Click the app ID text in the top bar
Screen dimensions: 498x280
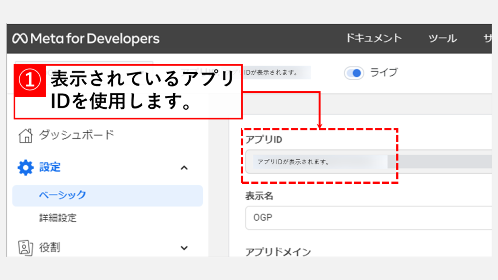(276, 73)
